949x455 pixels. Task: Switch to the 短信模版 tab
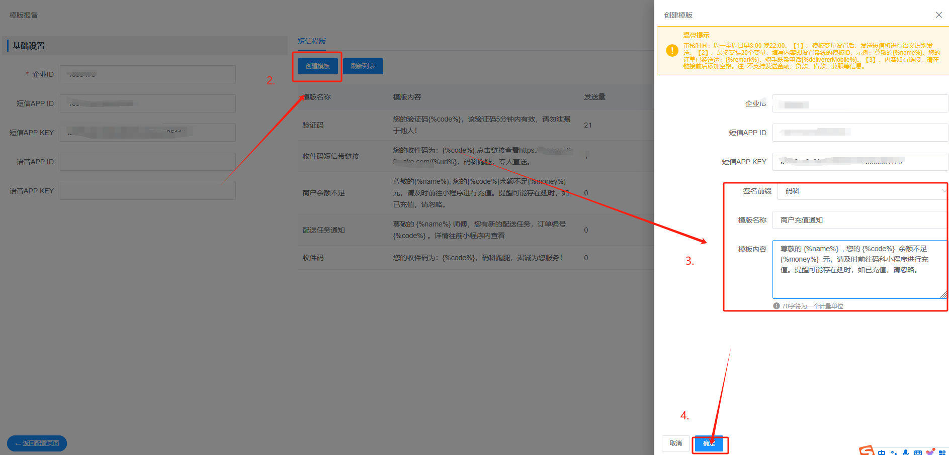pyautogui.click(x=312, y=41)
